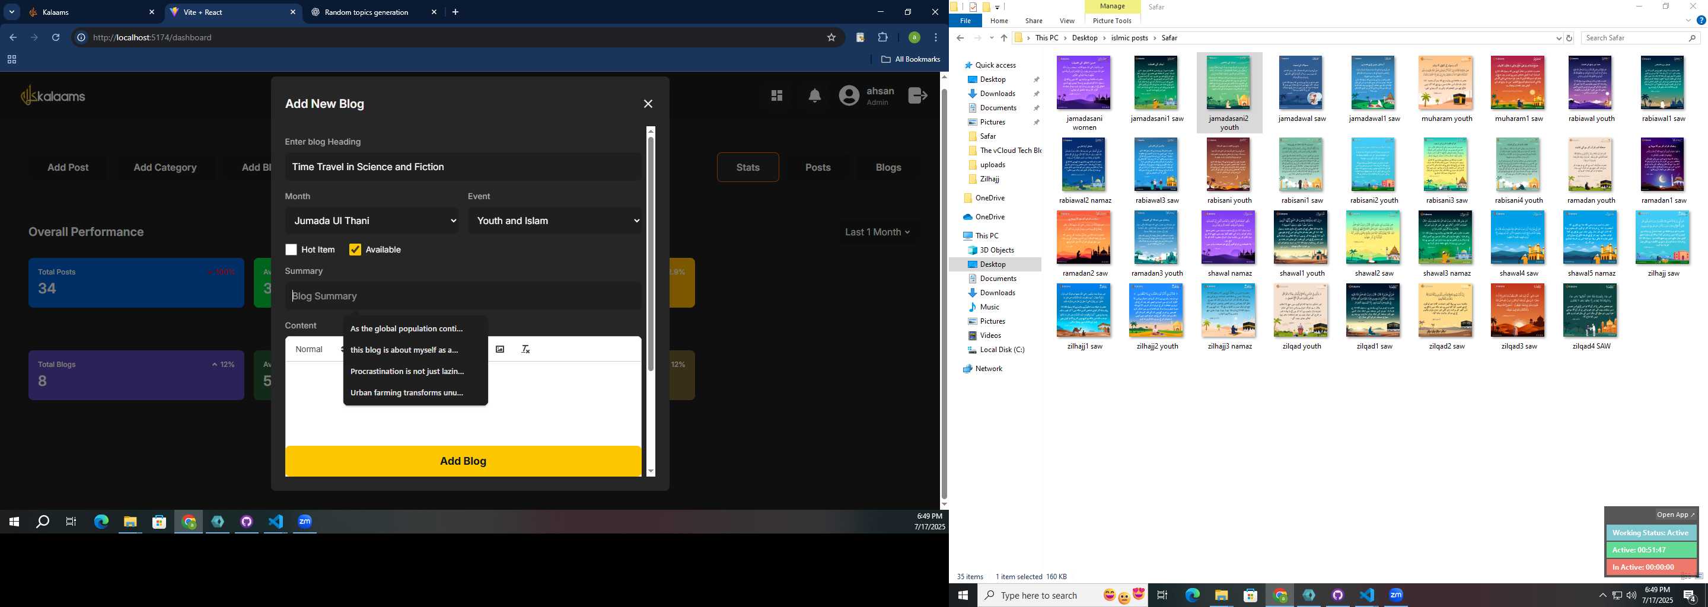
Task: Bookmark this page with the star icon
Action: [831, 38]
